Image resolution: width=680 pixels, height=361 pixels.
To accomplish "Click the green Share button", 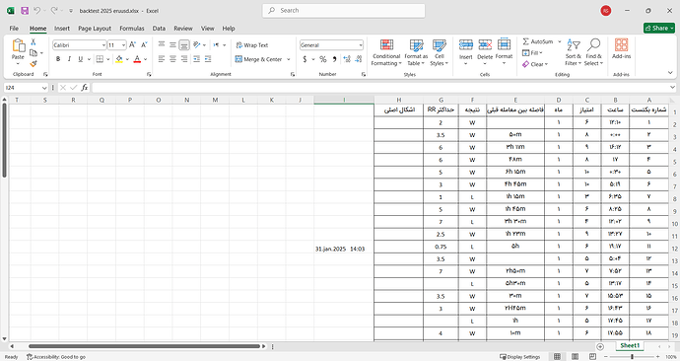I will (659, 28).
